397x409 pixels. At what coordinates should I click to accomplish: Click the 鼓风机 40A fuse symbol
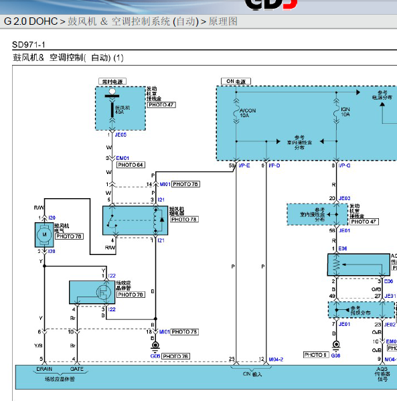(x=112, y=110)
